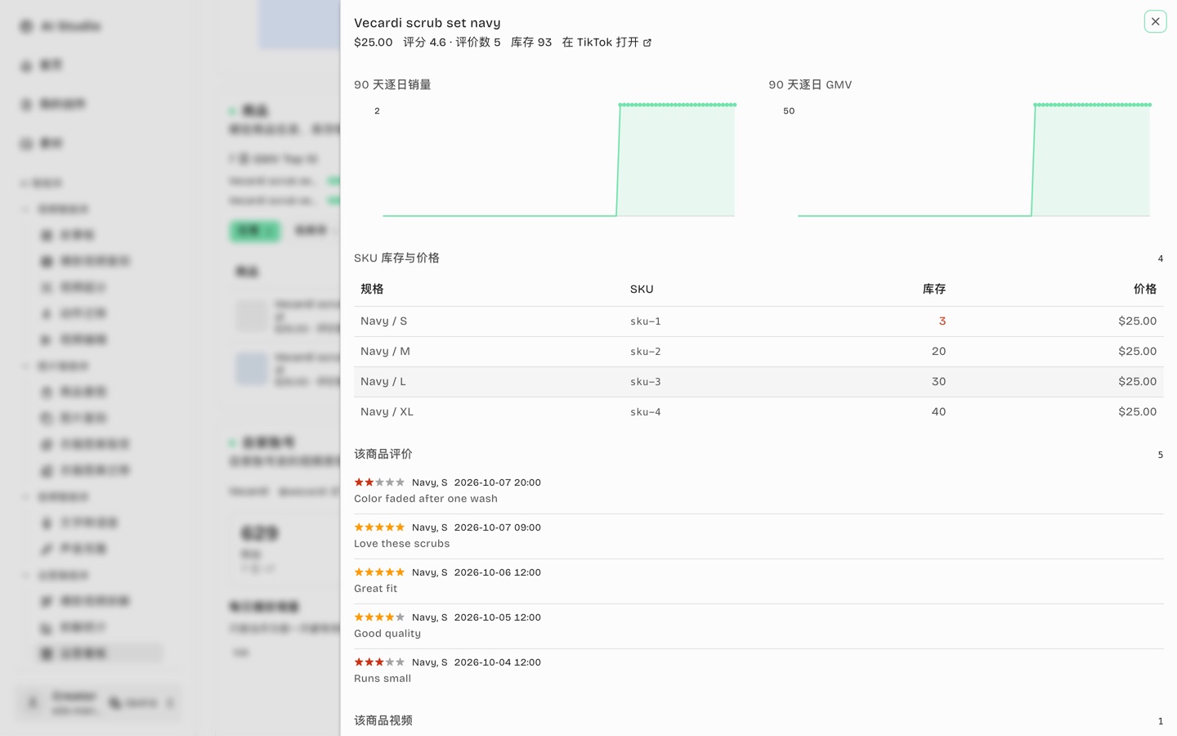Click the five-star rating on Love these scrubs
This screenshot has width=1177, height=736.
click(x=379, y=527)
